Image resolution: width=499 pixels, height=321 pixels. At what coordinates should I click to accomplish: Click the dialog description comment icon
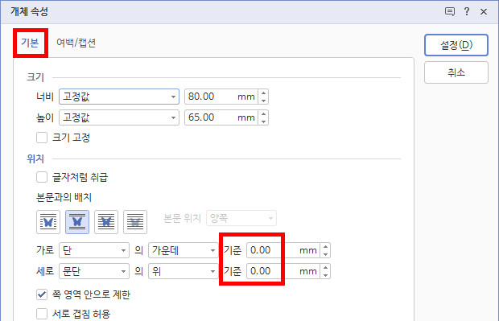449,12
